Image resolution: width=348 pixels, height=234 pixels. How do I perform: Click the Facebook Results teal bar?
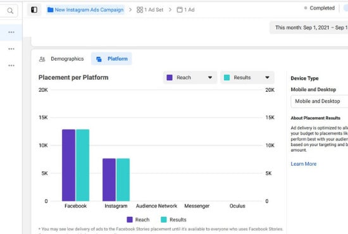82,165
